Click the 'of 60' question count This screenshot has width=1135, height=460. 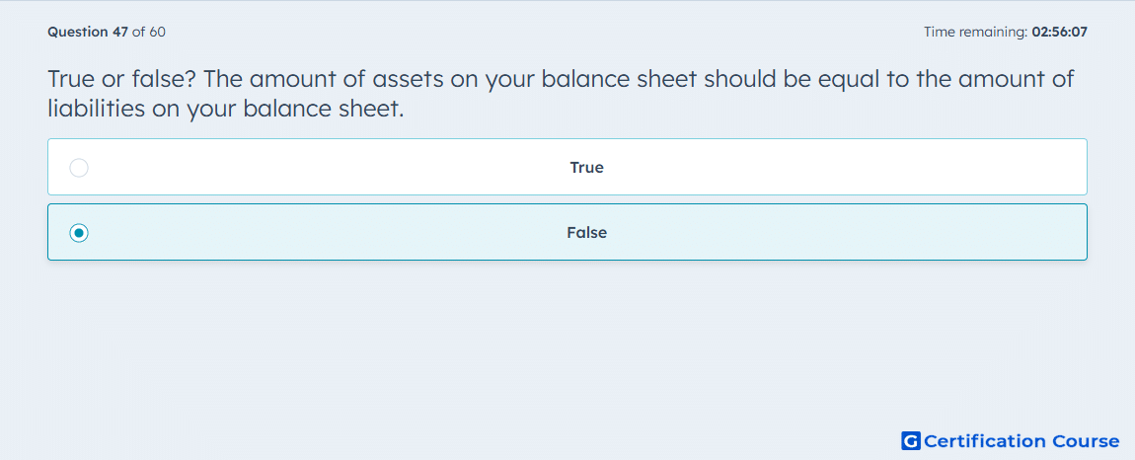click(149, 32)
